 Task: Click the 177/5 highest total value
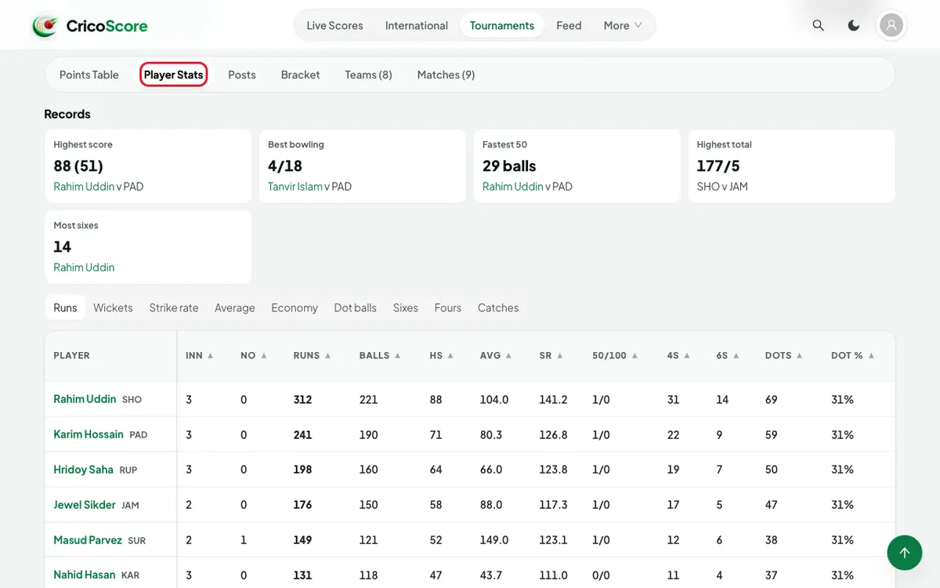(x=718, y=165)
